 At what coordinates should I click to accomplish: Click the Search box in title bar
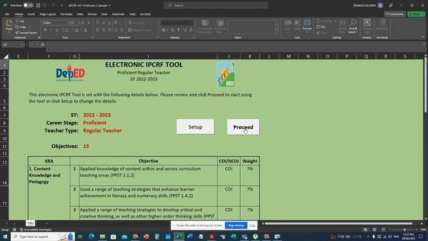pos(215,5)
